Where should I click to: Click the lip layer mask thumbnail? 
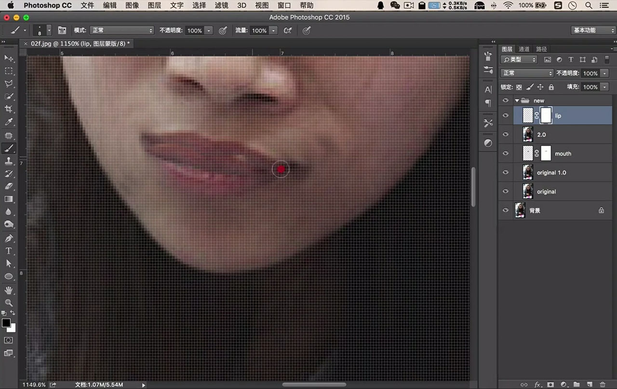(546, 116)
